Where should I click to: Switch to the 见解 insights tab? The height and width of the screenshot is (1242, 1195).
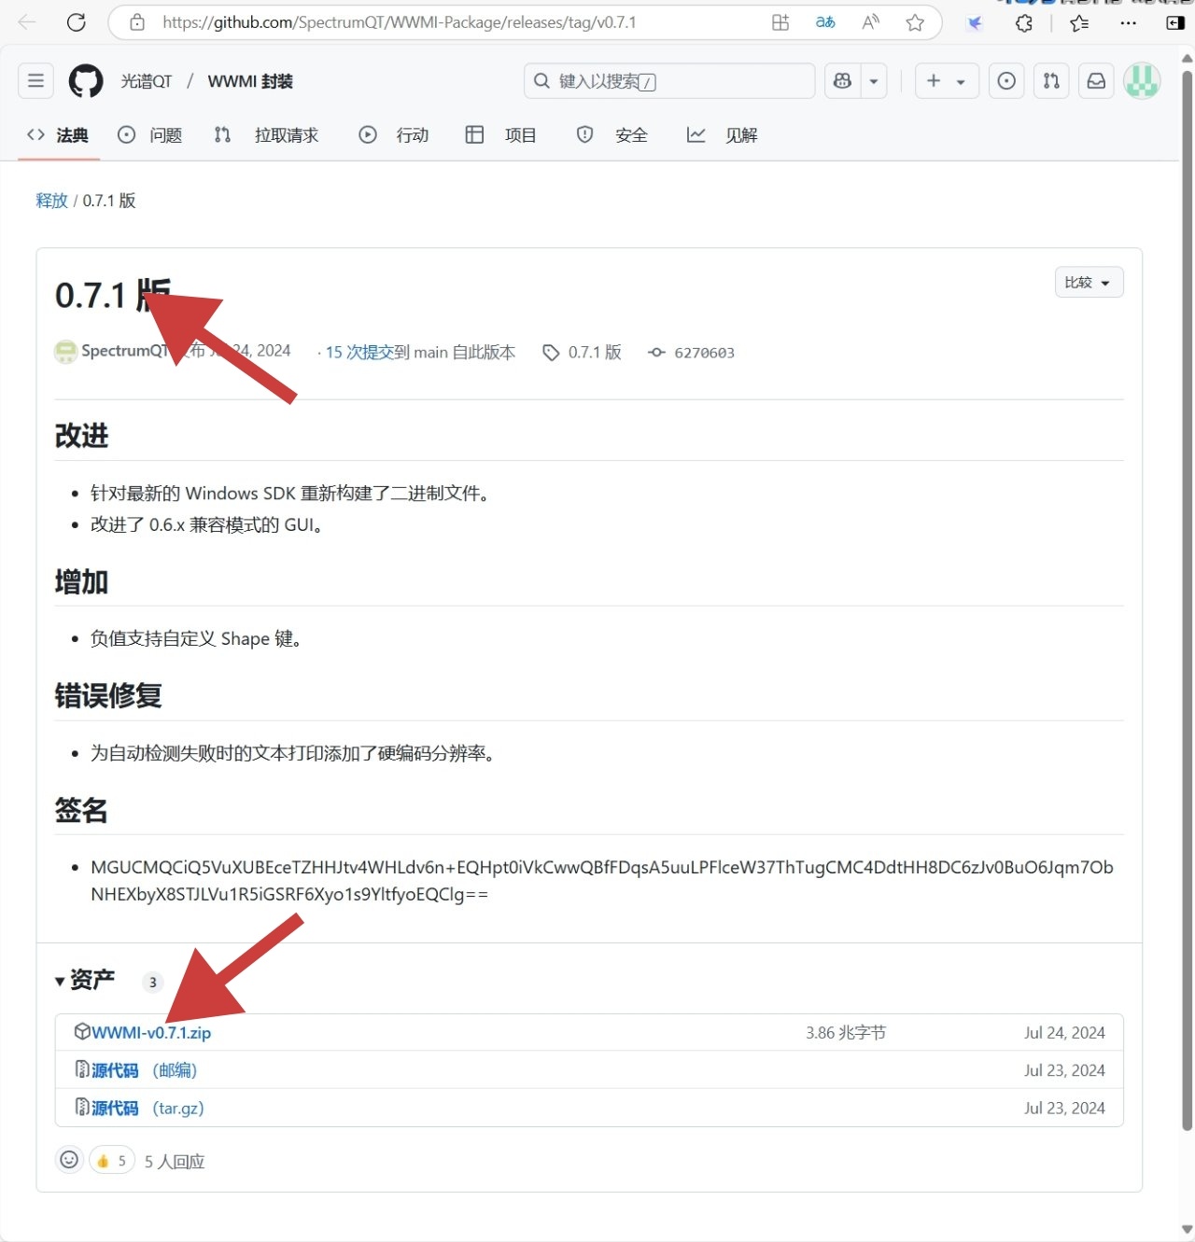723,135
